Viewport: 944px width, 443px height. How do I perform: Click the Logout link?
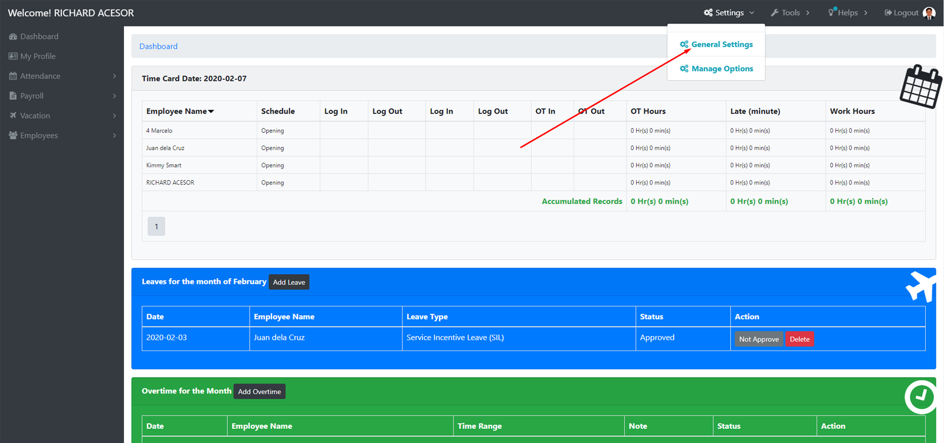(x=902, y=12)
